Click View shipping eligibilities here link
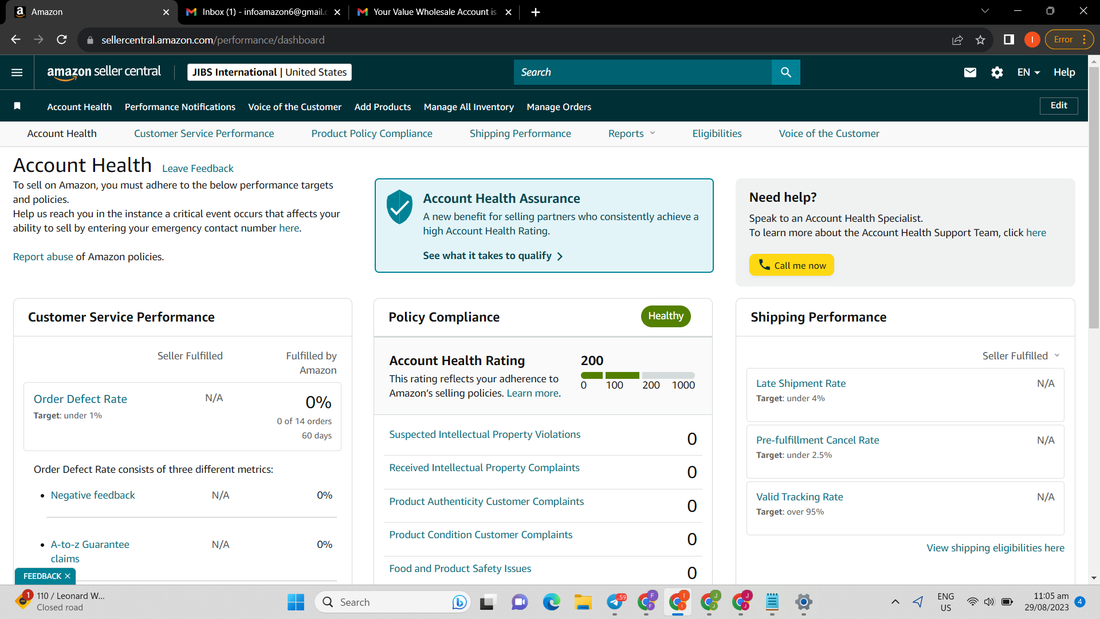 pos(996,548)
